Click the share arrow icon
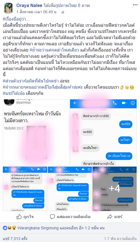Image resolution: width=140 pixels, height=242 pixels. (x=110, y=217)
